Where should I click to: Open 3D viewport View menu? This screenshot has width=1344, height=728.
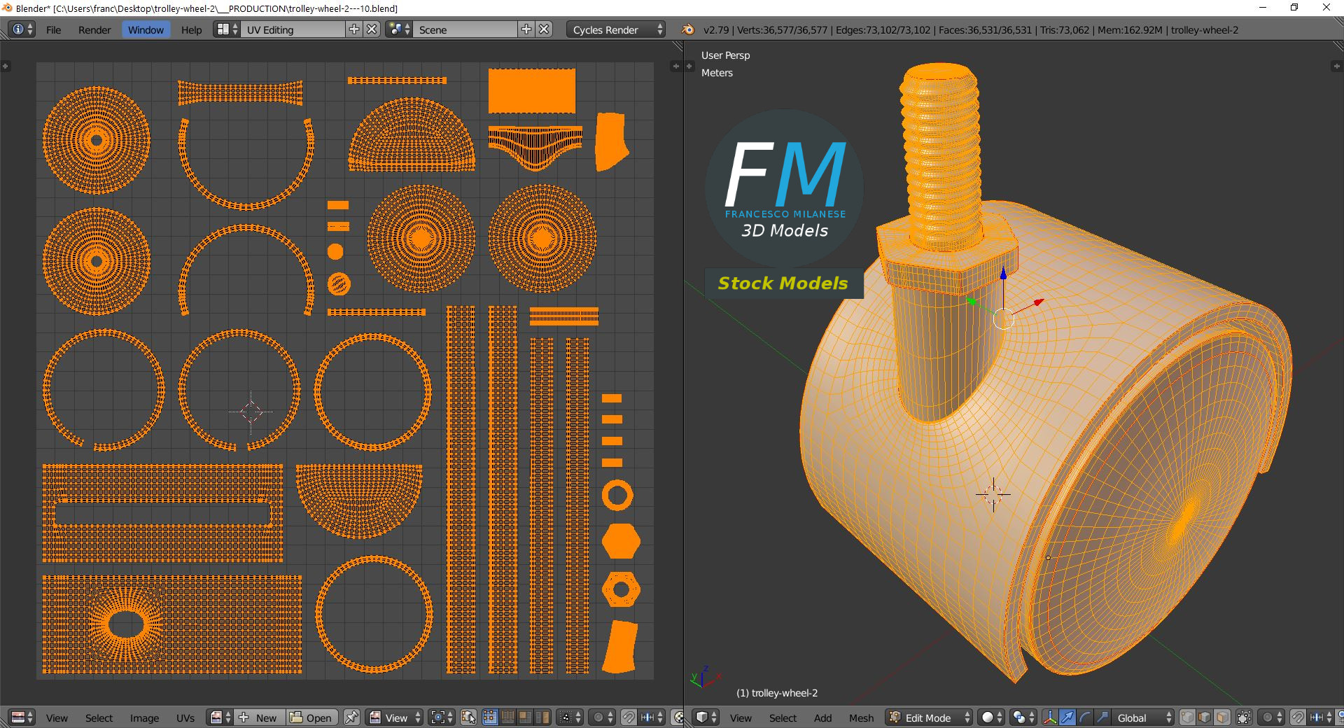pyautogui.click(x=741, y=717)
